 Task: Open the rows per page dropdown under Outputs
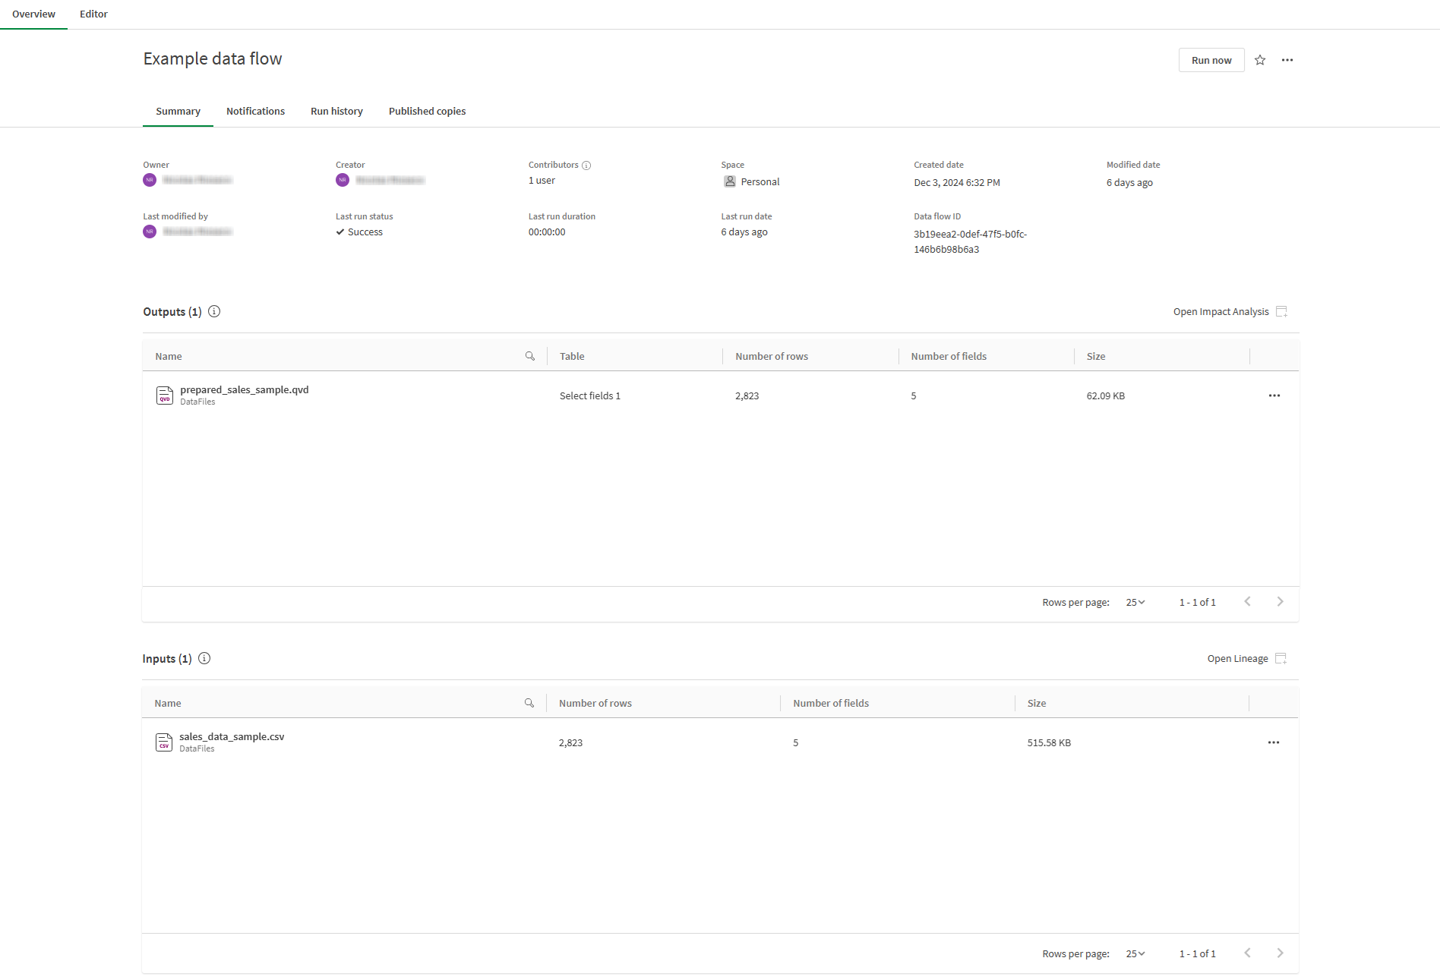(x=1134, y=602)
